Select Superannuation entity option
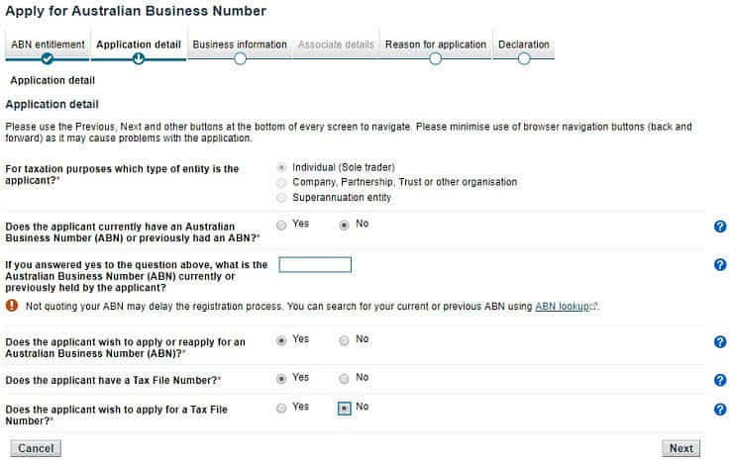This screenshot has height=461, width=733. [283, 198]
